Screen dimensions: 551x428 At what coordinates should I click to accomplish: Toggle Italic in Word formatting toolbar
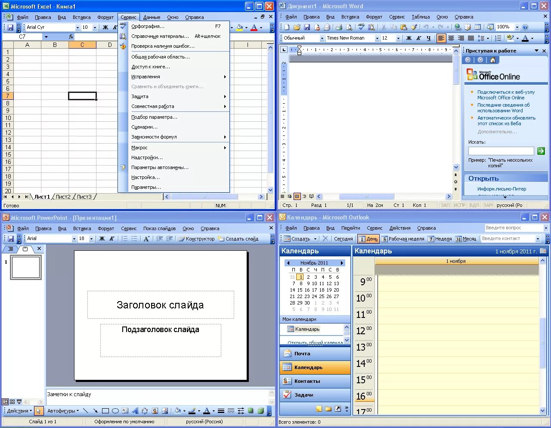click(x=418, y=38)
